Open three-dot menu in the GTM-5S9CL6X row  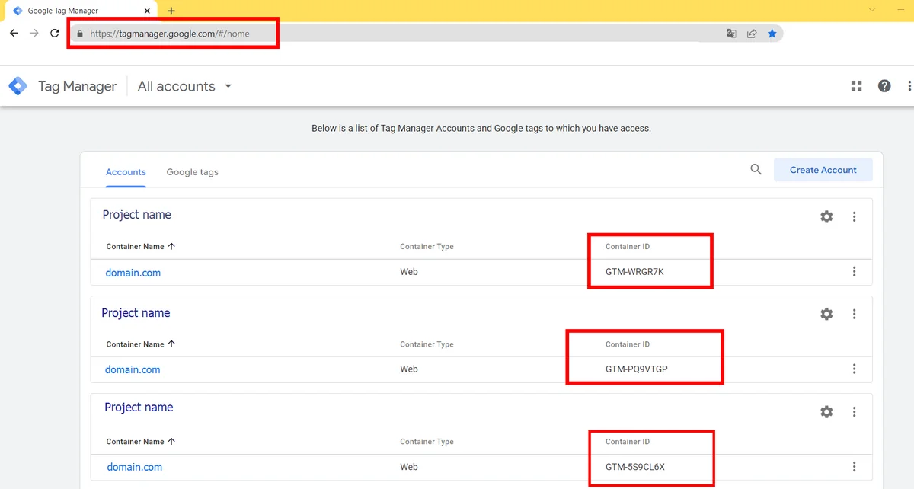(854, 467)
